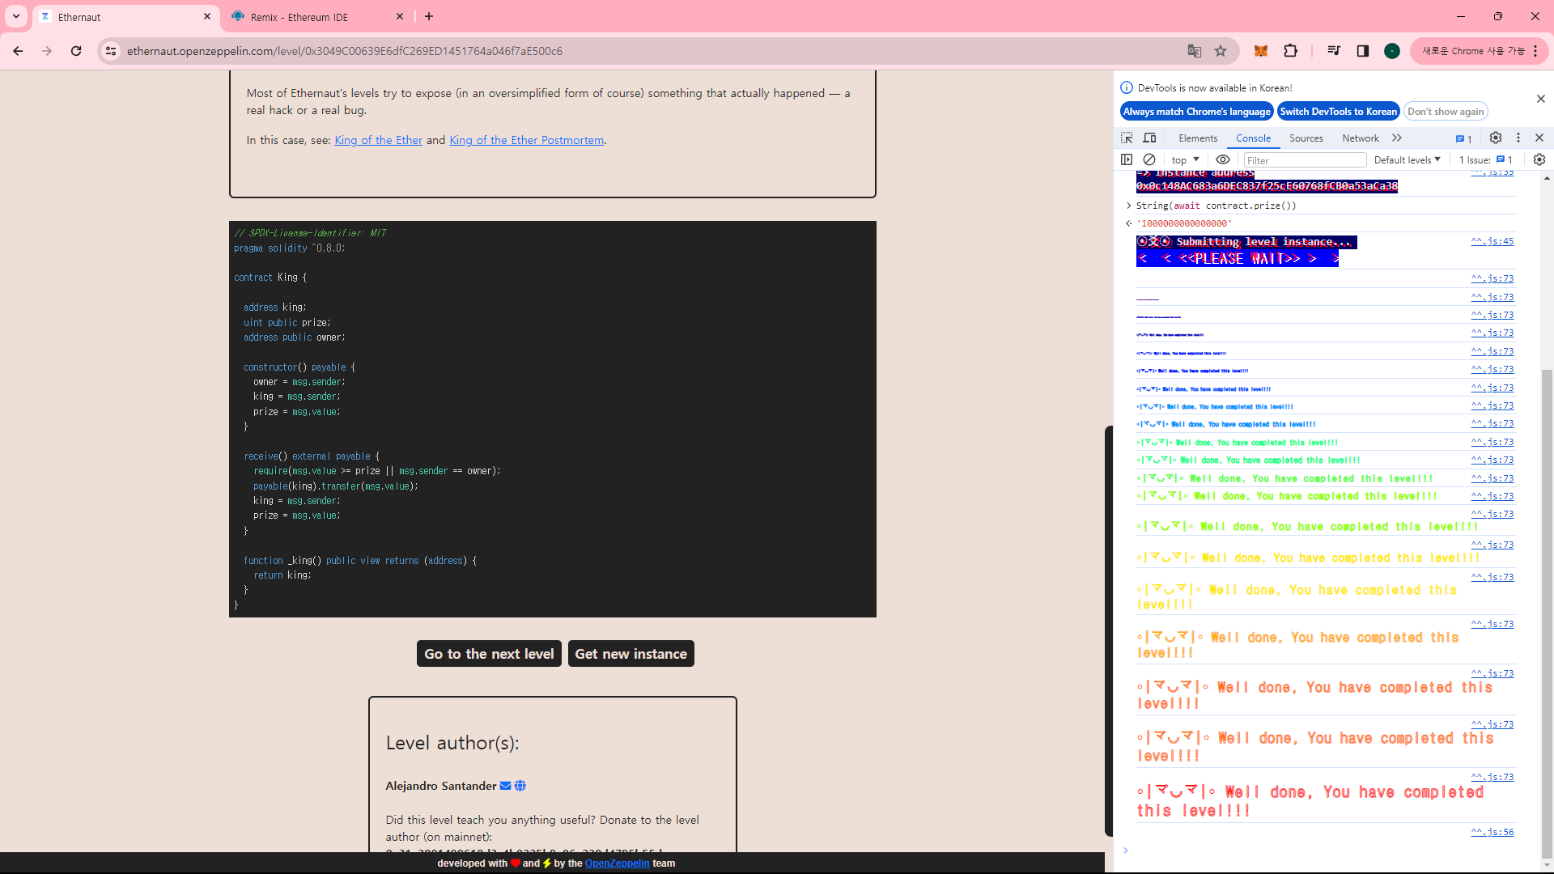Click the String(await contract.prize()) input

click(1216, 206)
